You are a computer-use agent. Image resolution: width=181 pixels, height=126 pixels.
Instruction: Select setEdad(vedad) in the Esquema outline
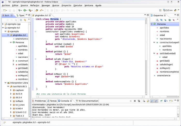(x=168, y=53)
